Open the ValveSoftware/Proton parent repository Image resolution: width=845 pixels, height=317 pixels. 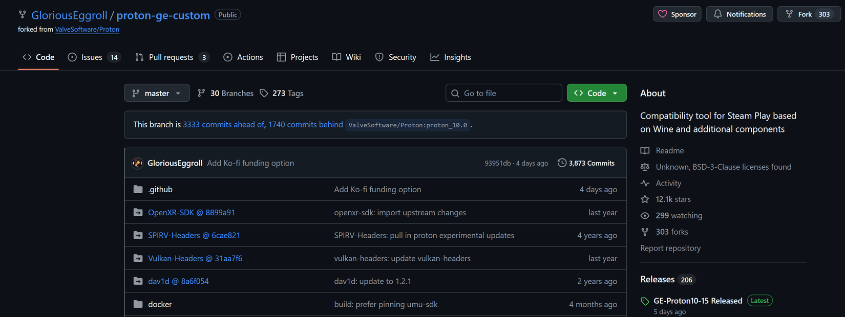coord(87,29)
